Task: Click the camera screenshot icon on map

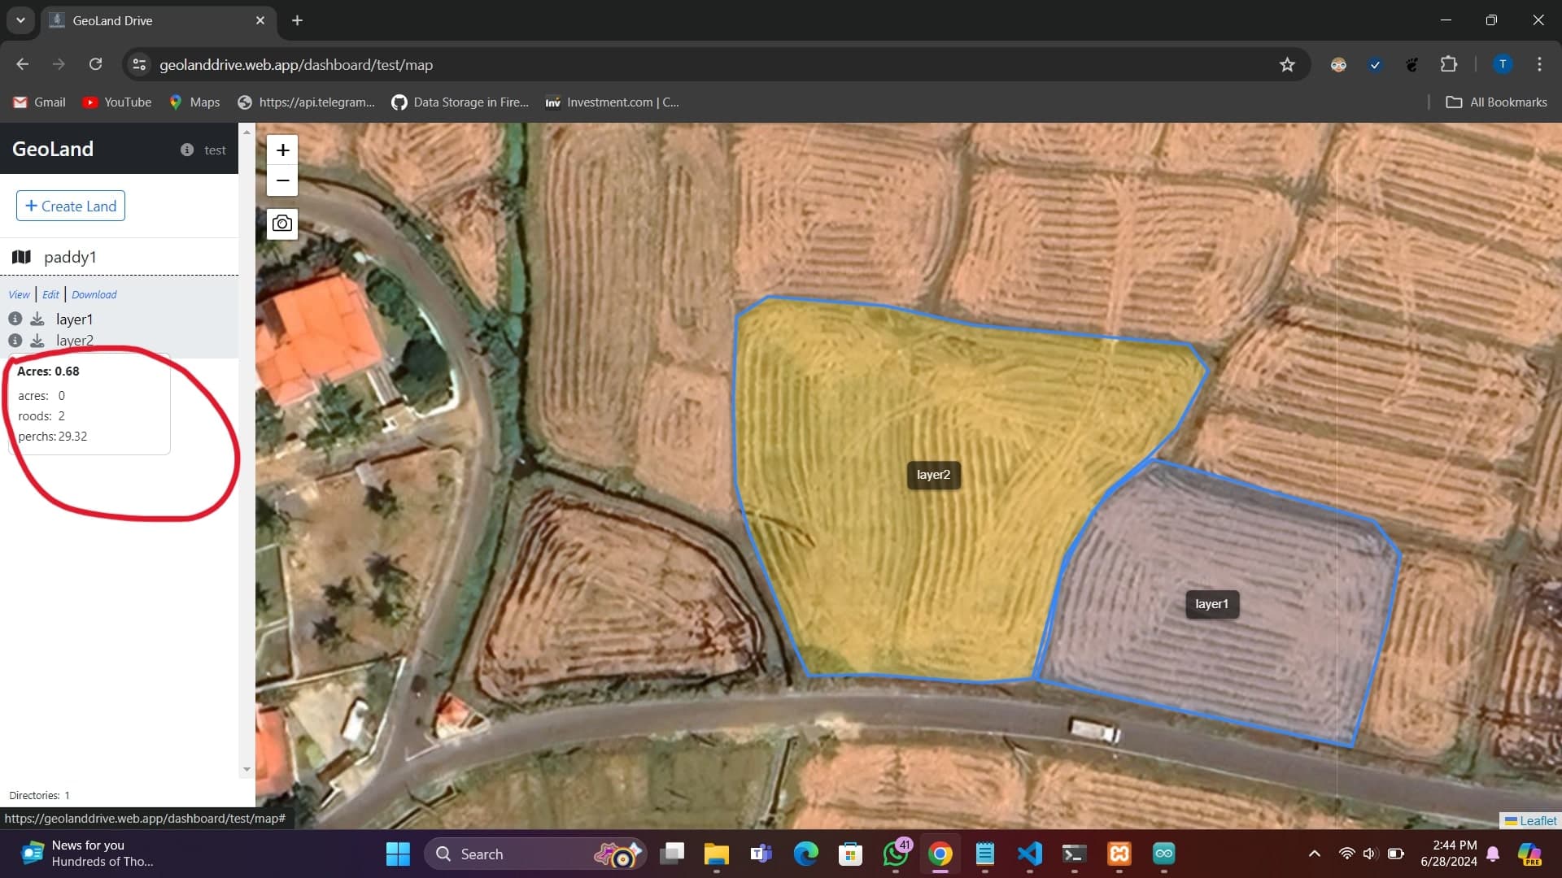Action: (282, 224)
